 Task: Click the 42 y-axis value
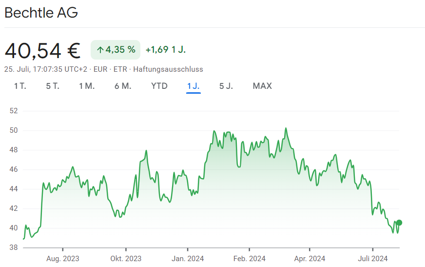(x=14, y=208)
